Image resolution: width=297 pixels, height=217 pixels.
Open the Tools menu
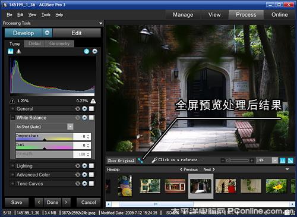click(x=46, y=15)
